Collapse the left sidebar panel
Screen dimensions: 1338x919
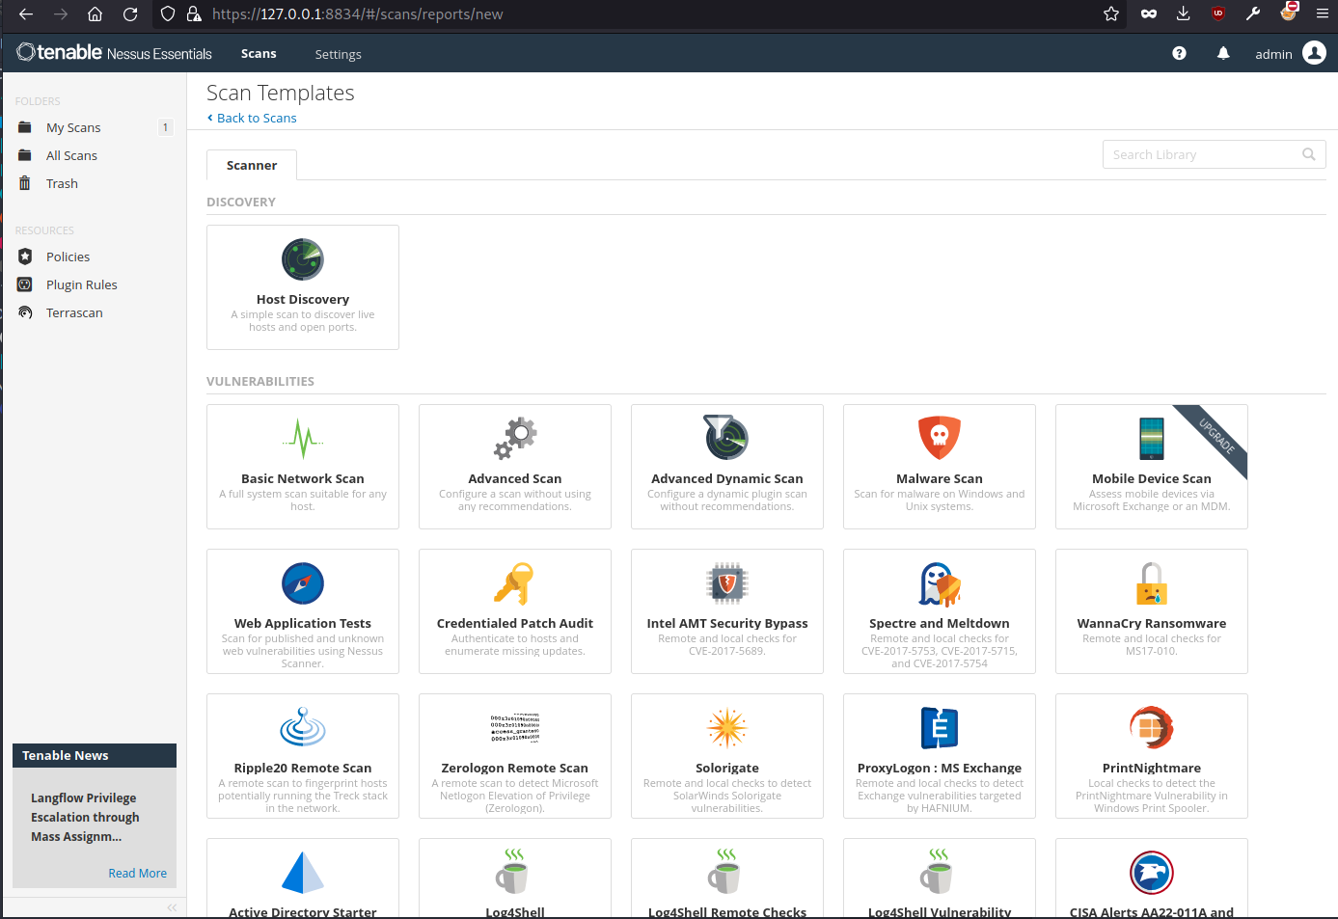point(172,907)
